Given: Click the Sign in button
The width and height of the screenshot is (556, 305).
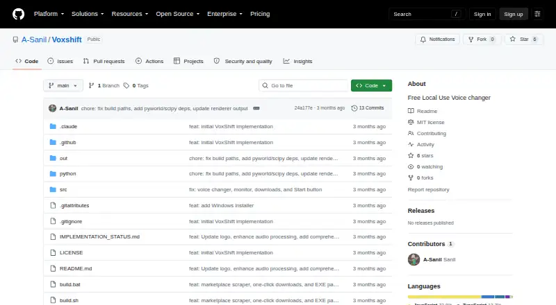Looking at the screenshot, I should point(482,14).
